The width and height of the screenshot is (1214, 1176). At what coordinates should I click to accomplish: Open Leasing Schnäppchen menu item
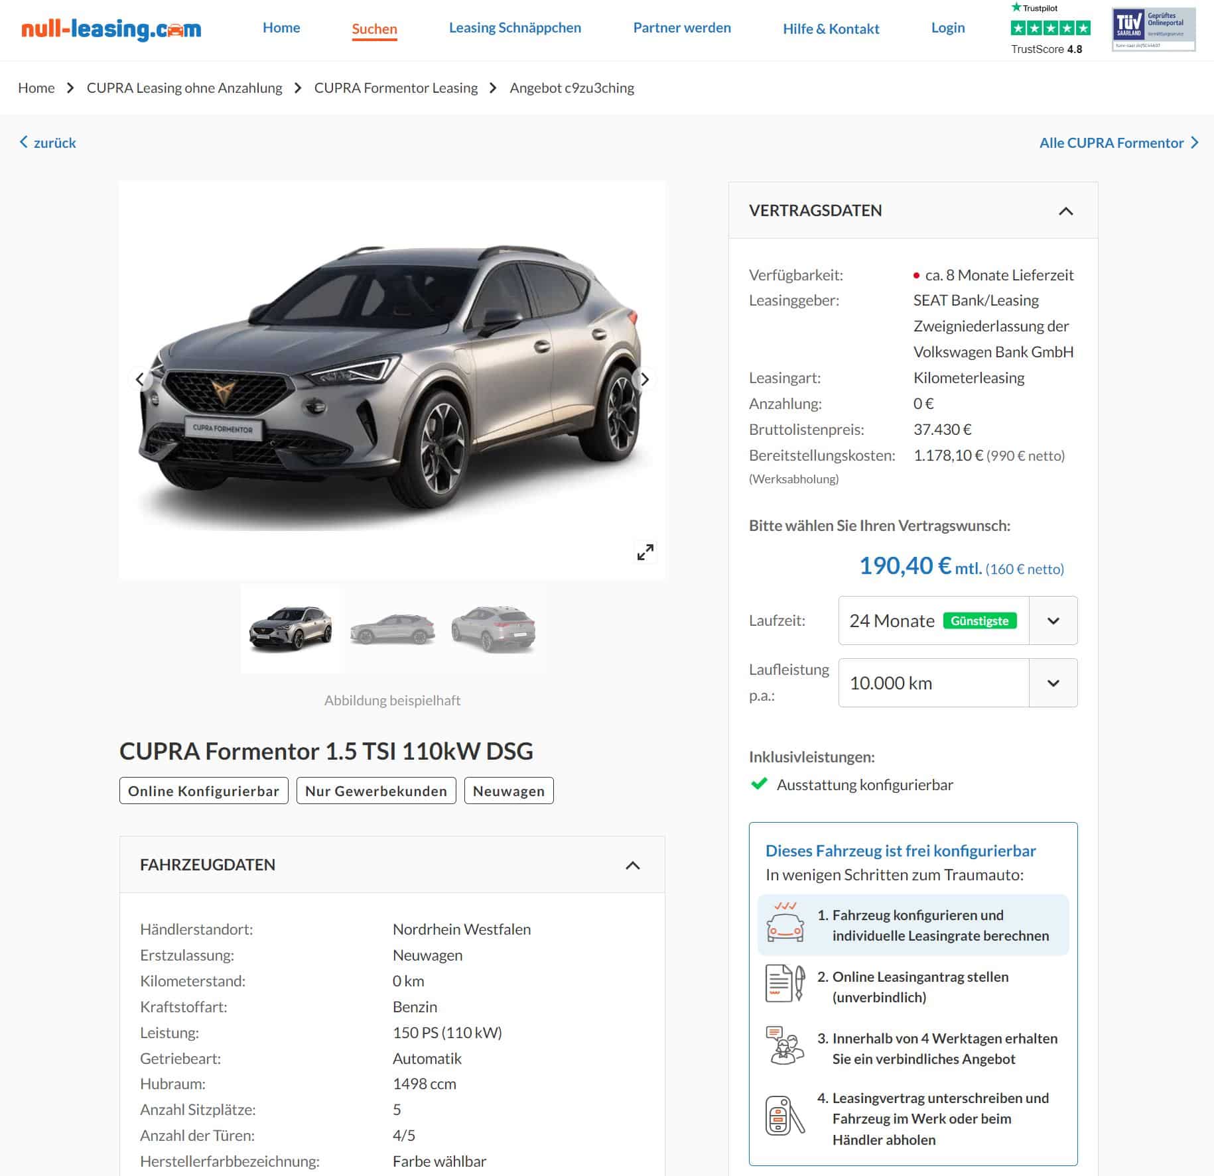(515, 28)
